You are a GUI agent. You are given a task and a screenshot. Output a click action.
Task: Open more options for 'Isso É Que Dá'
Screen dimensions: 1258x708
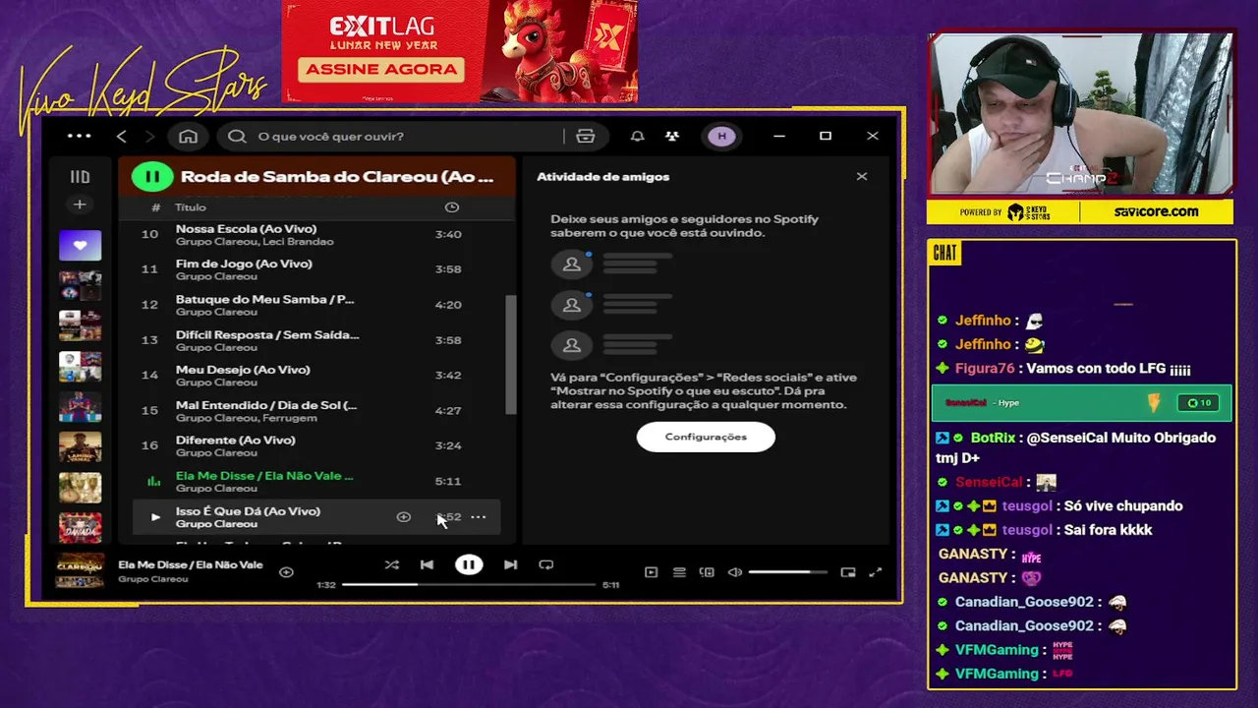click(x=478, y=516)
